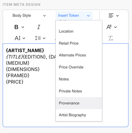Open the line spacing dropdown

[40, 38]
